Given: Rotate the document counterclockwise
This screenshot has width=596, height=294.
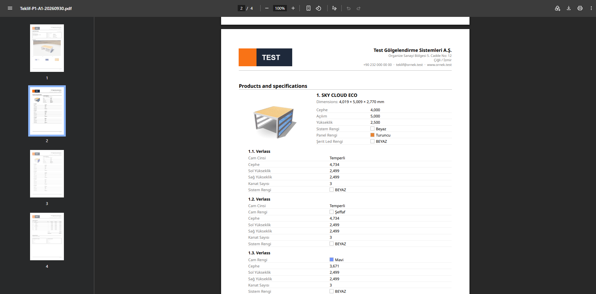Looking at the screenshot, I should pos(319,8).
